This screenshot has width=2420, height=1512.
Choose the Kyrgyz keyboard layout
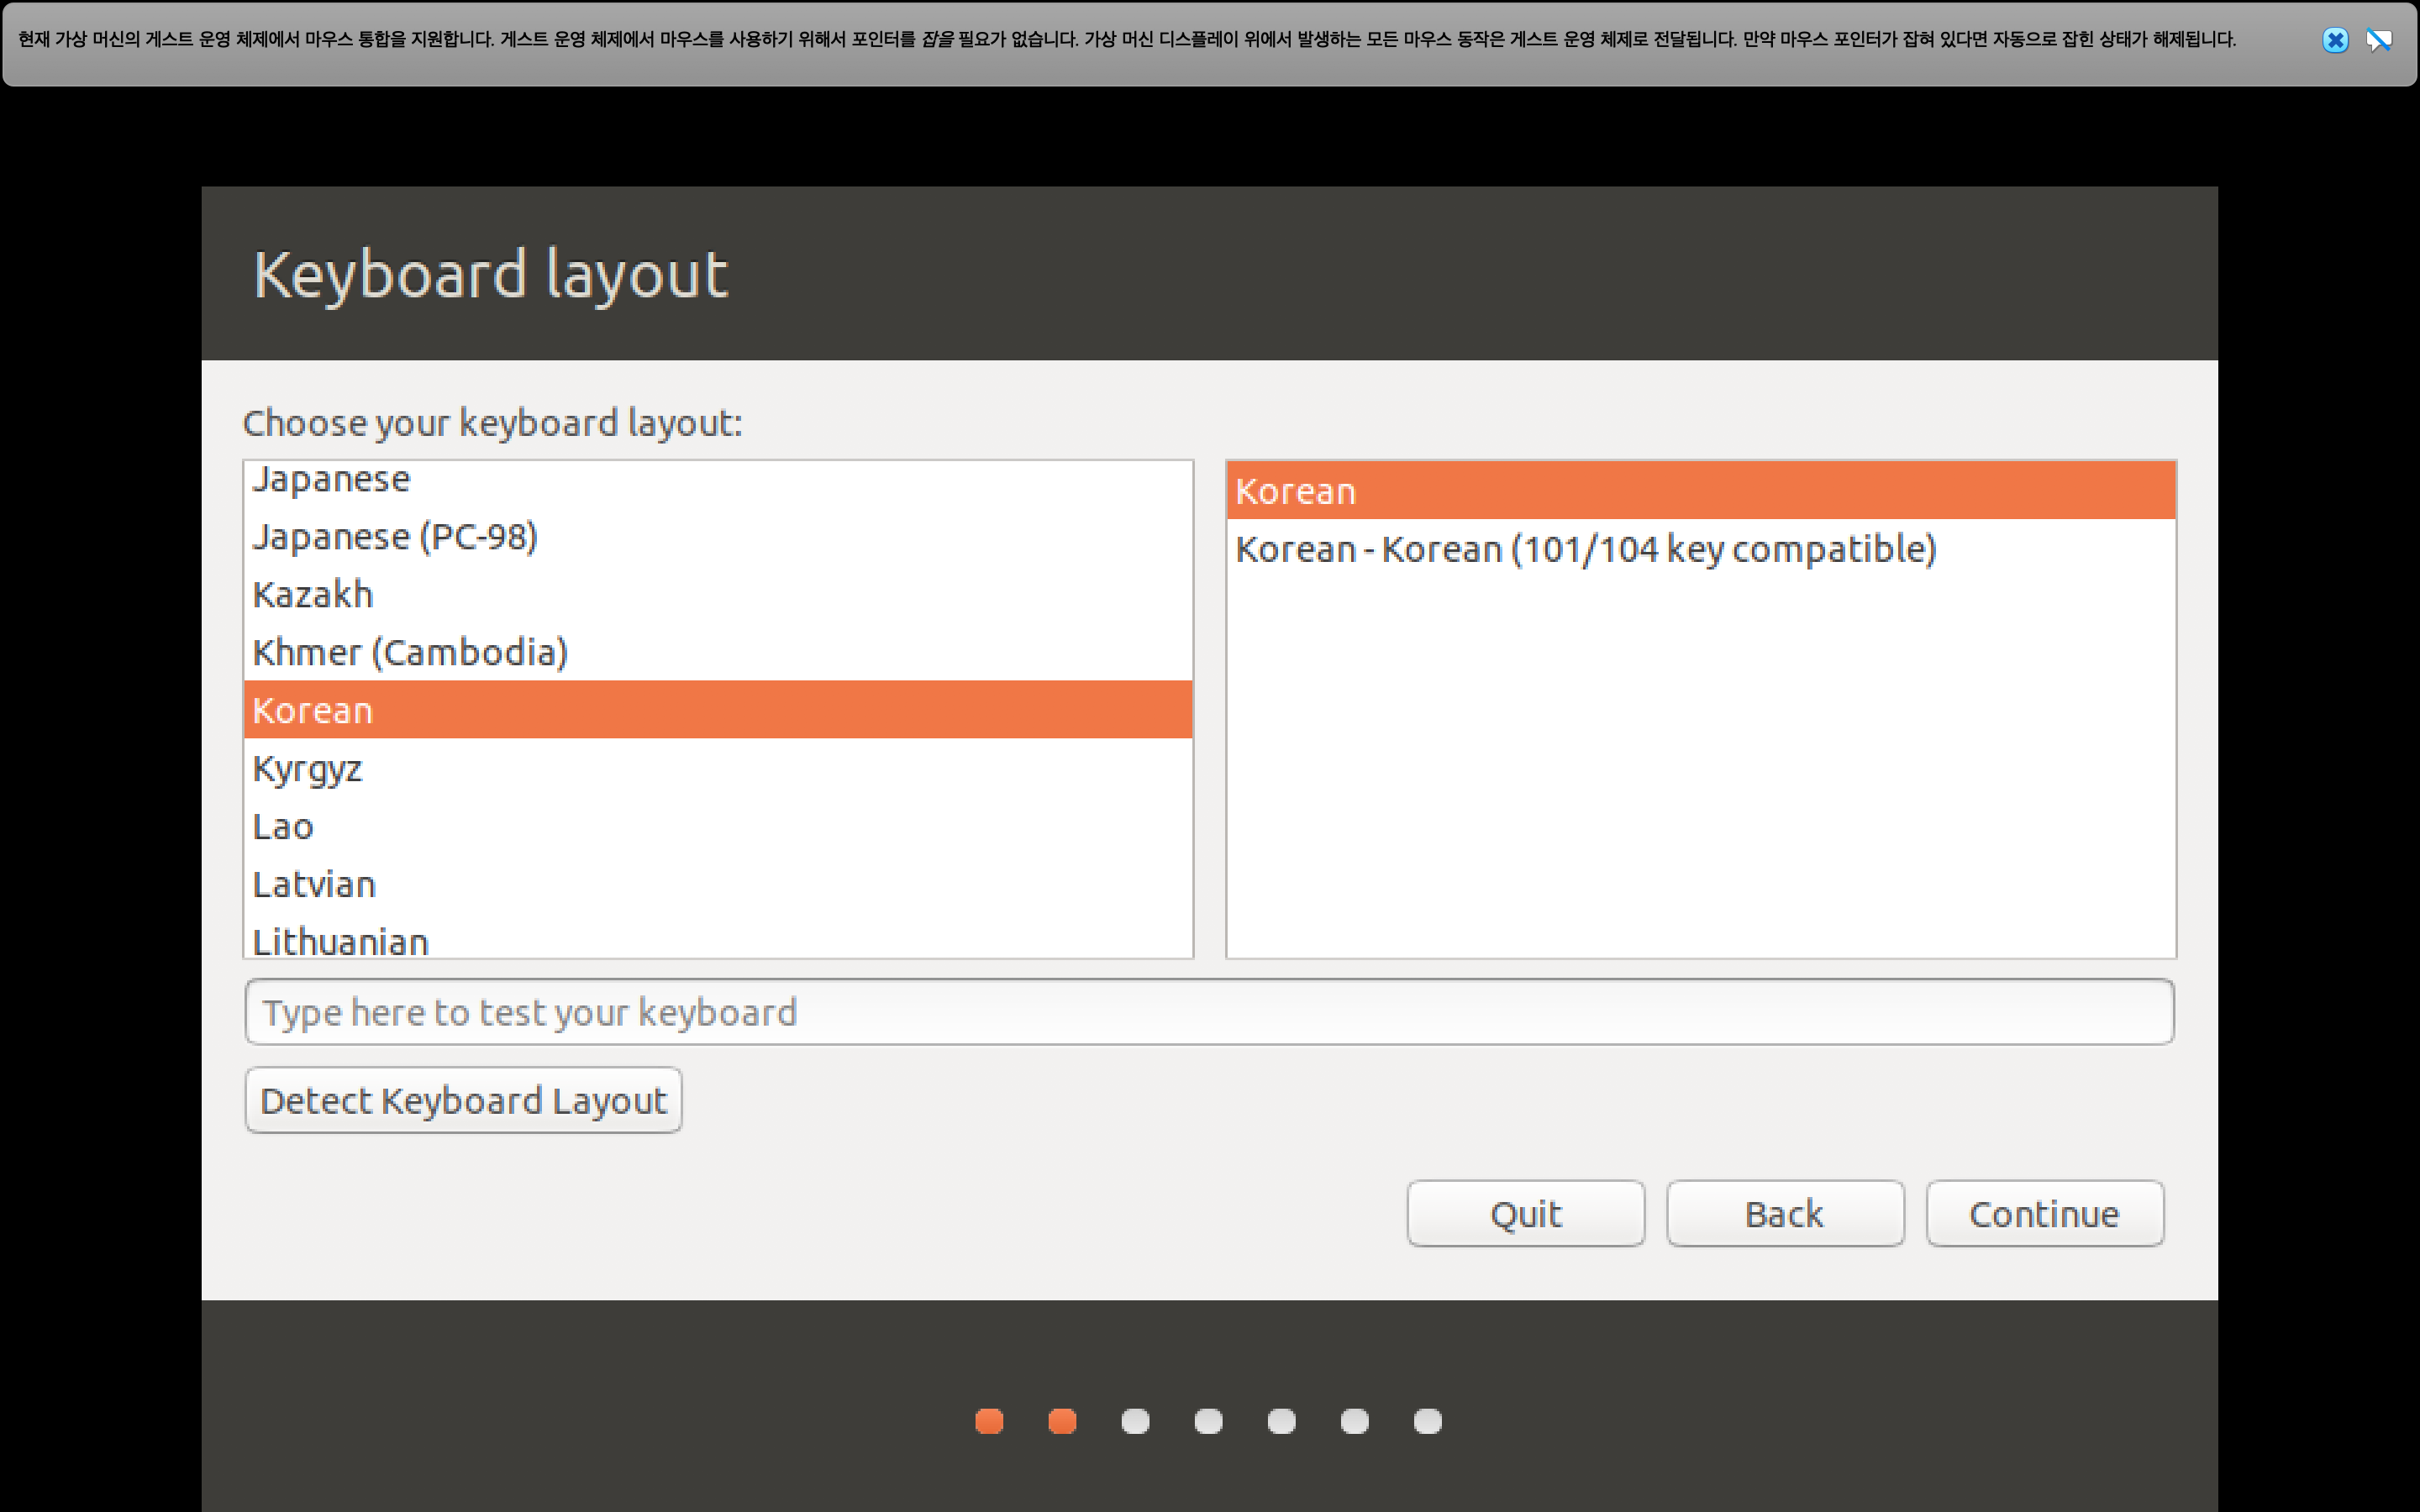click(x=307, y=769)
